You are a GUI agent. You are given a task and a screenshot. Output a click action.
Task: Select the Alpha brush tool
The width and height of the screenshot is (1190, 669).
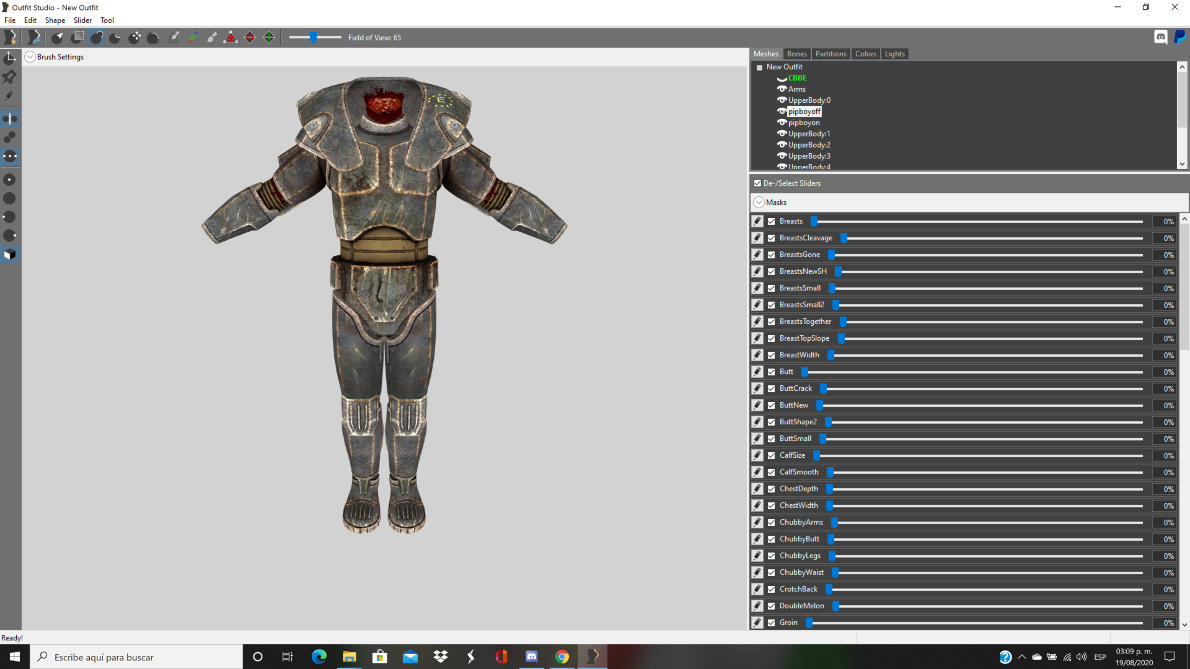(x=212, y=37)
